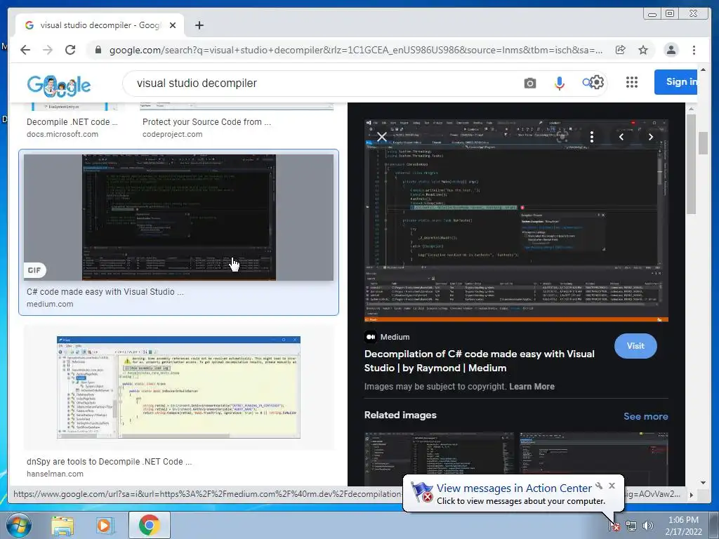
Task: Click the browser forward arrow
Action: 48,50
